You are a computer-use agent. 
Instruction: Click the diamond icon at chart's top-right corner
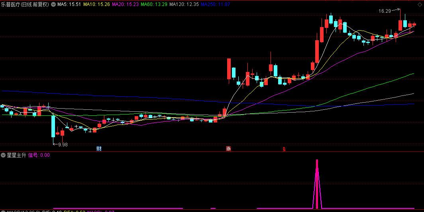tap(420, 4)
